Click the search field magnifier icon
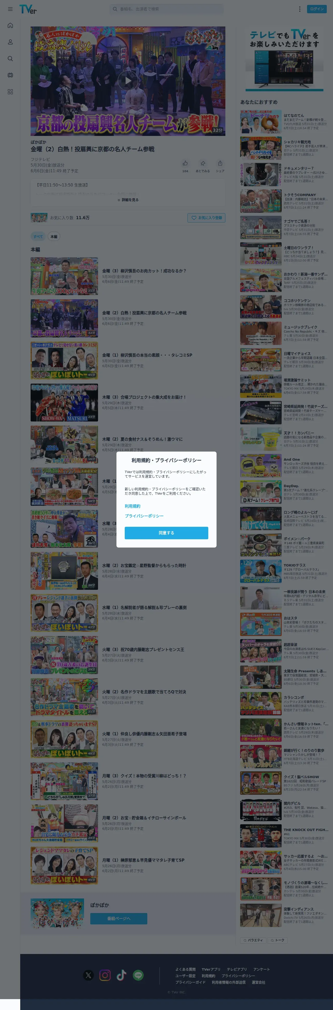This screenshot has height=1010, width=333. click(x=115, y=9)
